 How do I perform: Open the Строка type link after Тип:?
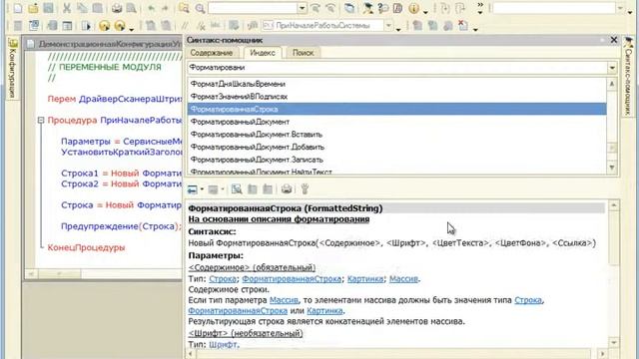click(x=223, y=279)
